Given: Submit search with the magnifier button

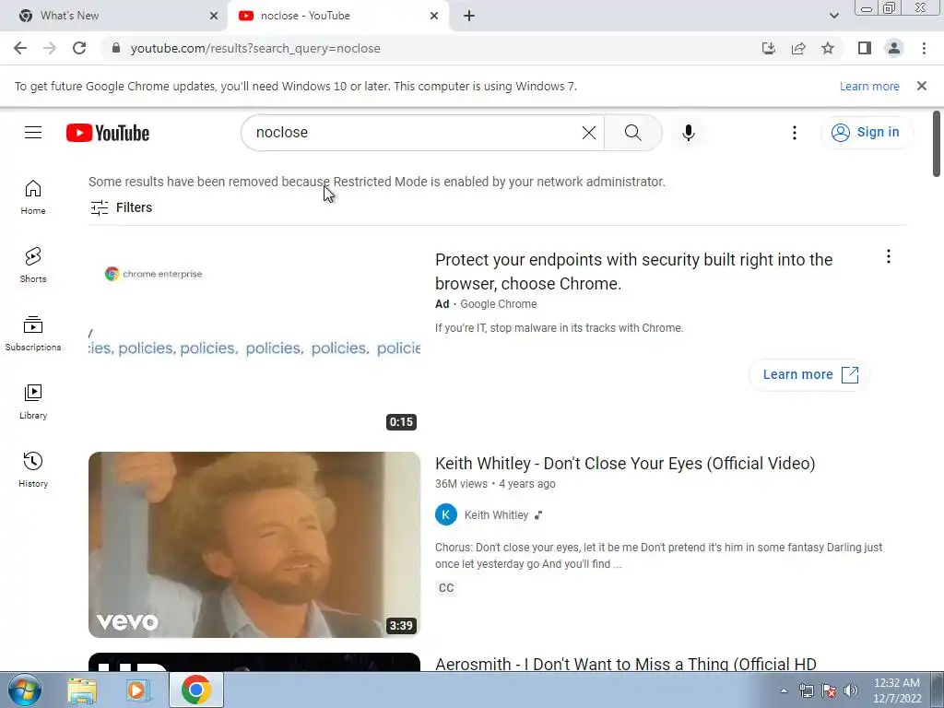Looking at the screenshot, I should tap(632, 133).
